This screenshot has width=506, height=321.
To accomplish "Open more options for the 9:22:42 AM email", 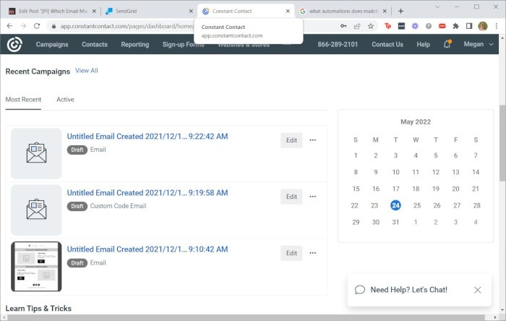I will 313,140.
